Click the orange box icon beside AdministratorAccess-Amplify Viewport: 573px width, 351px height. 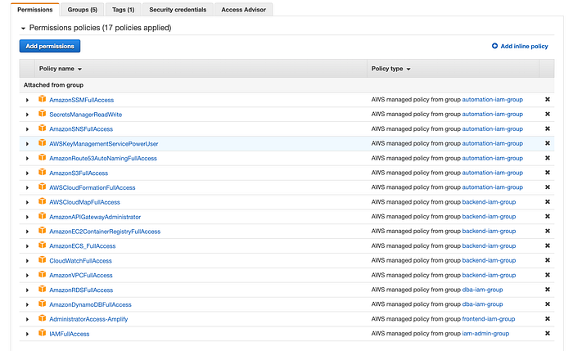coord(43,318)
